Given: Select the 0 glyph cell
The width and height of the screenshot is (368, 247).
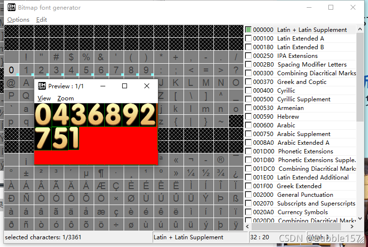Looking at the screenshot, I should click(x=11, y=70).
